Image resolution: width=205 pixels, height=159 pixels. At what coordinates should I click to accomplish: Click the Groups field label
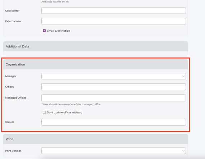coord(10,122)
